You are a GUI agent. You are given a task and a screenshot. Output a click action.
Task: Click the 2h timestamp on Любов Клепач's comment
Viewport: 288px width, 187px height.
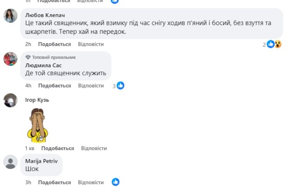pos(28,44)
